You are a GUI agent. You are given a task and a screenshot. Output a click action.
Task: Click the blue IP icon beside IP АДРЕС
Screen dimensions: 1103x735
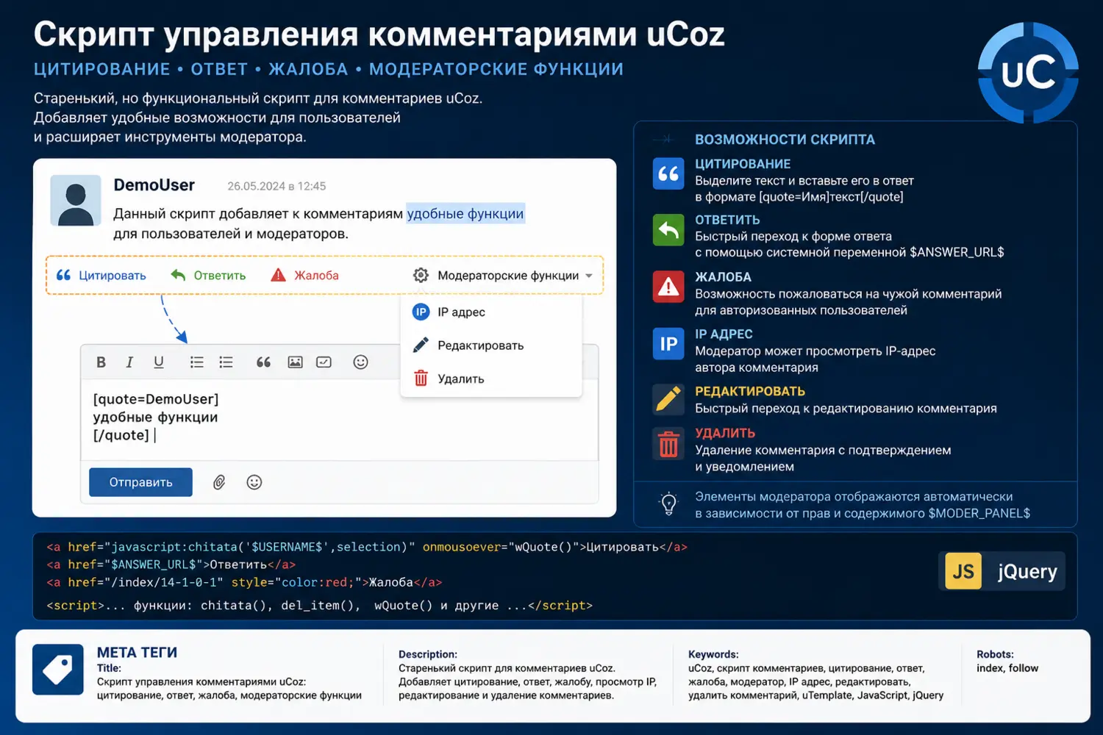click(668, 344)
